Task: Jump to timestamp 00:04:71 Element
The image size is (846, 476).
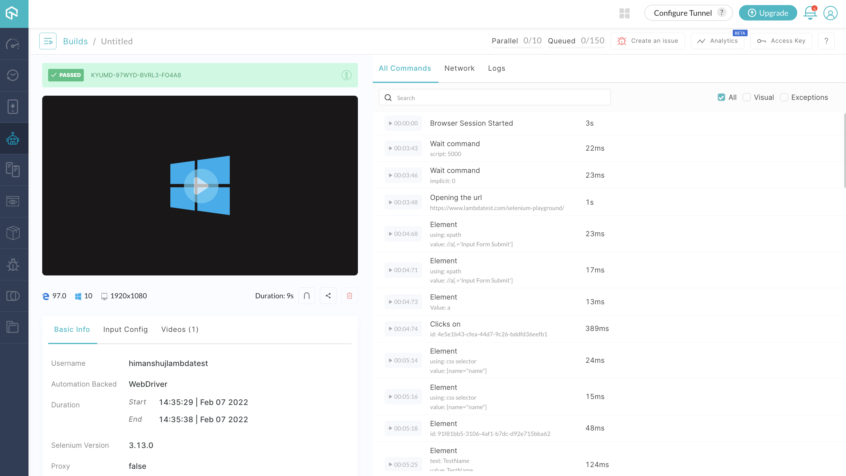Action: (x=403, y=270)
